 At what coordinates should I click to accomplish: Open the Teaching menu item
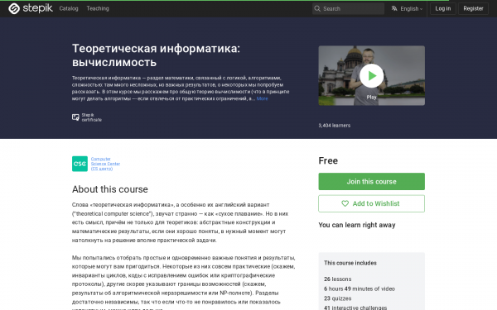98,8
